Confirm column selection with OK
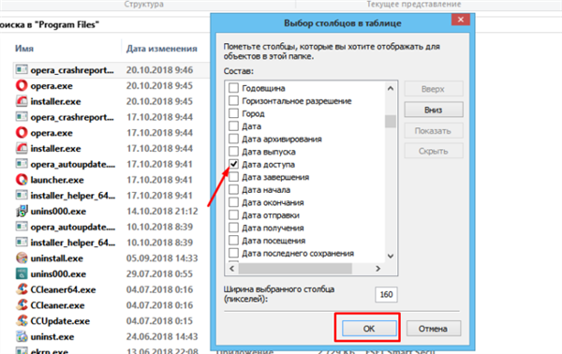562x354 pixels. click(369, 328)
